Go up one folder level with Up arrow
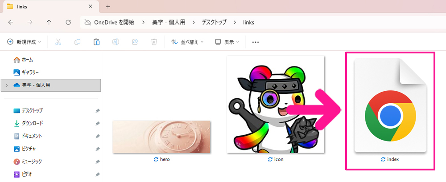 [49, 22]
